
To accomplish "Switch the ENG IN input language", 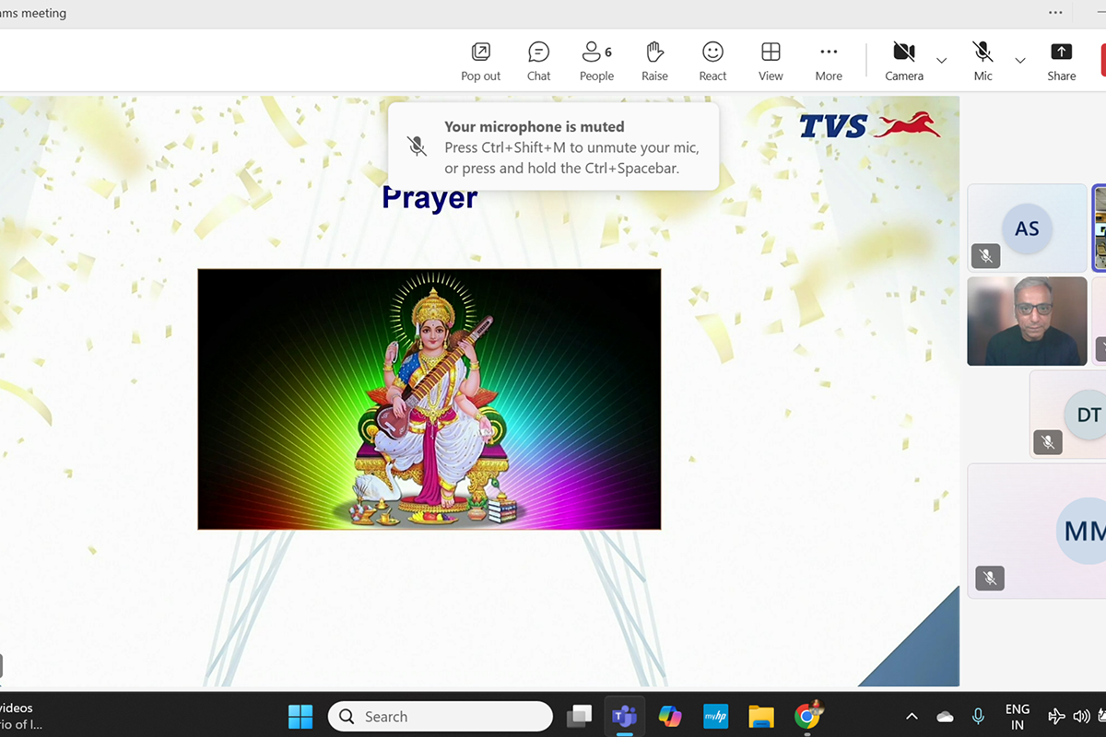I will pos(1018,717).
